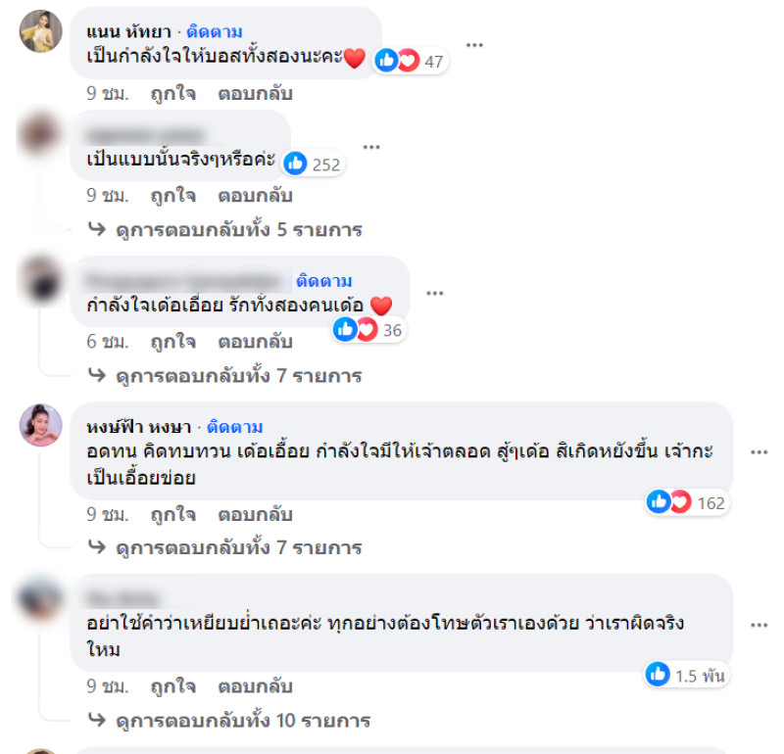Viewport: 784px width, 754px height.
Task: Open options menu for แนน หัทยา comment
Action: point(474,45)
